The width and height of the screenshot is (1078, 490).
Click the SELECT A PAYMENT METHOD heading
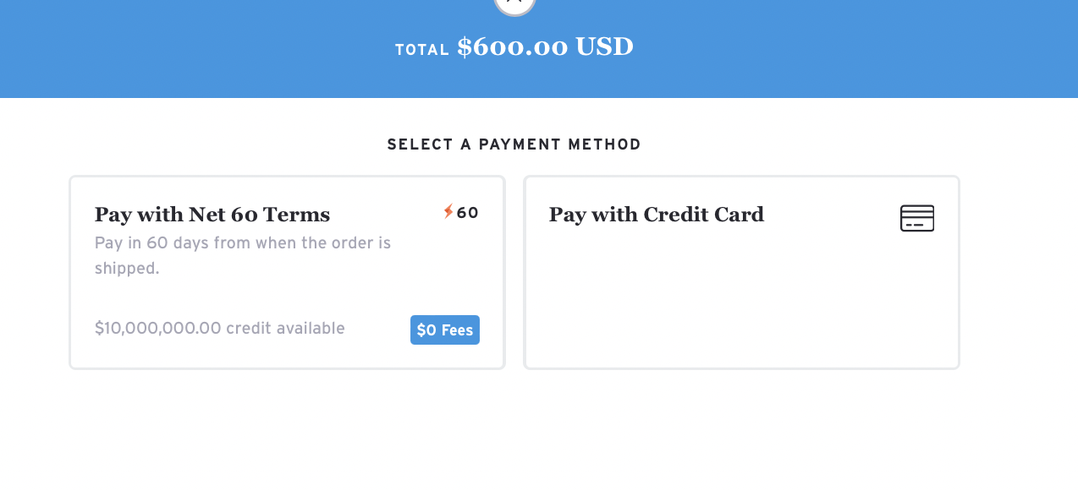(514, 144)
